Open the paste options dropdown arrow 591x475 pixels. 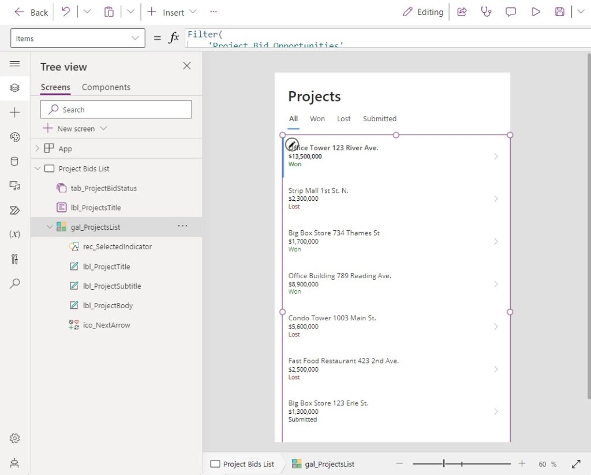pos(130,12)
